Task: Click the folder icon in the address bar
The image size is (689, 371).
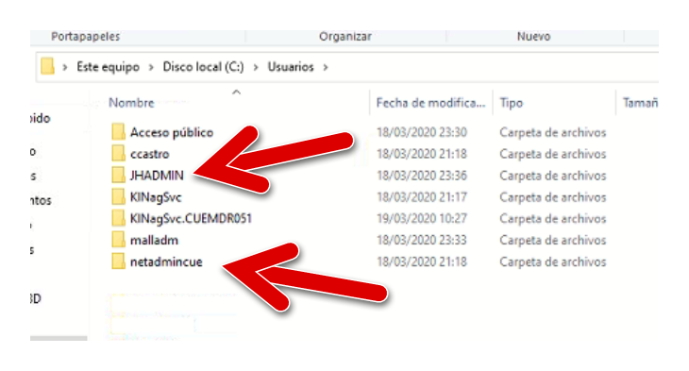Action: point(47,67)
